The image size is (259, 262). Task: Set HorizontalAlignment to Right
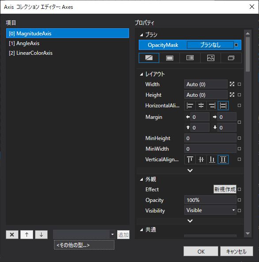(x=212, y=106)
